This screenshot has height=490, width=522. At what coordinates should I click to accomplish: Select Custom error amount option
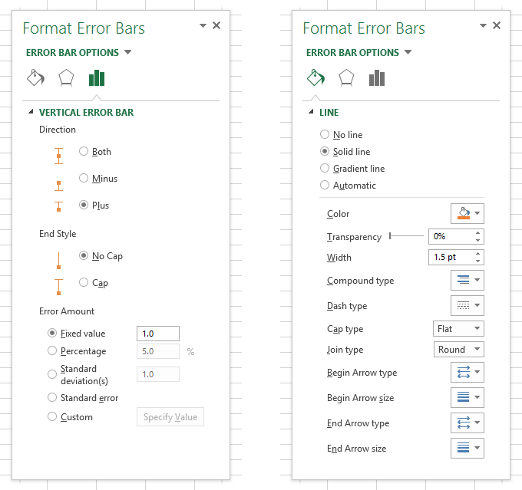(x=52, y=416)
